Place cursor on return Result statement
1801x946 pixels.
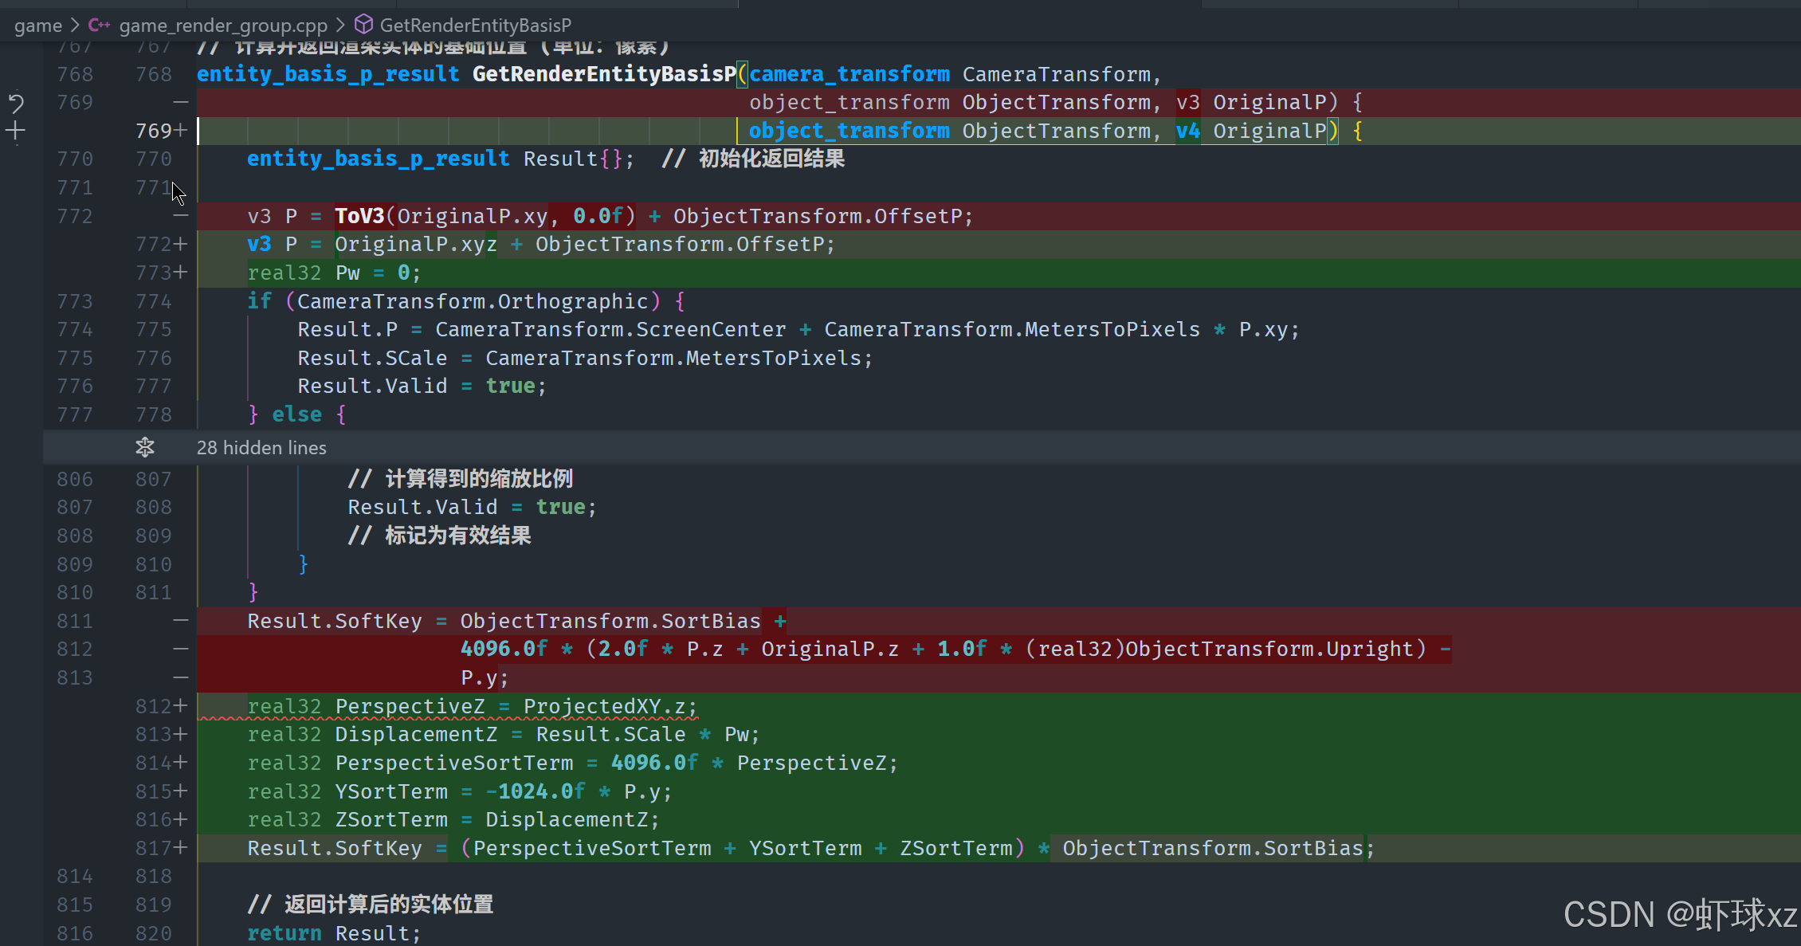pos(333,933)
